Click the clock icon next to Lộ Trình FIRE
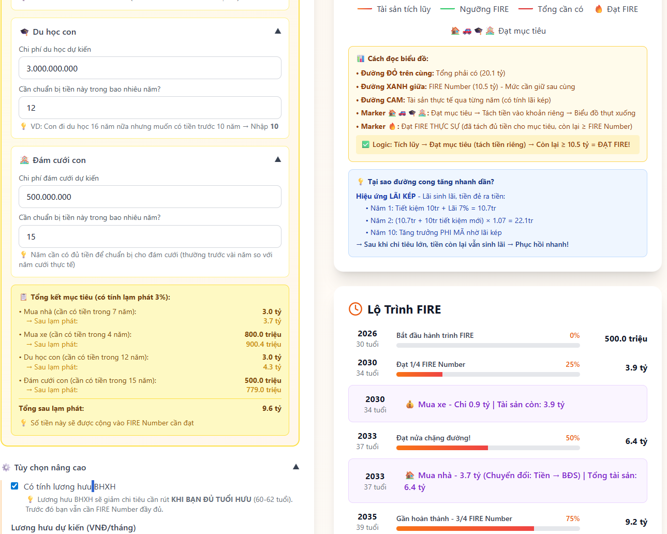This screenshot has height=534, width=667. 354,309
